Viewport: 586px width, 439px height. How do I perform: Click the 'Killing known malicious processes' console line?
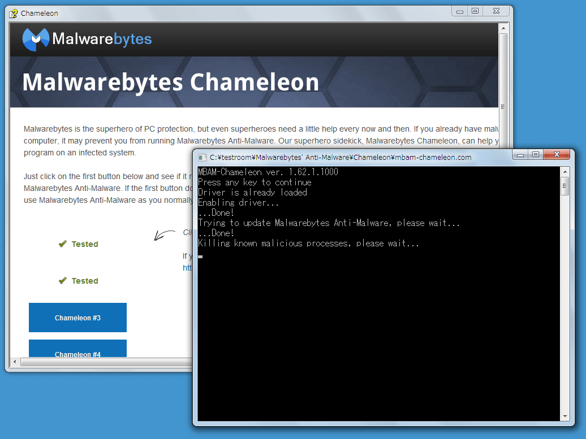308,244
